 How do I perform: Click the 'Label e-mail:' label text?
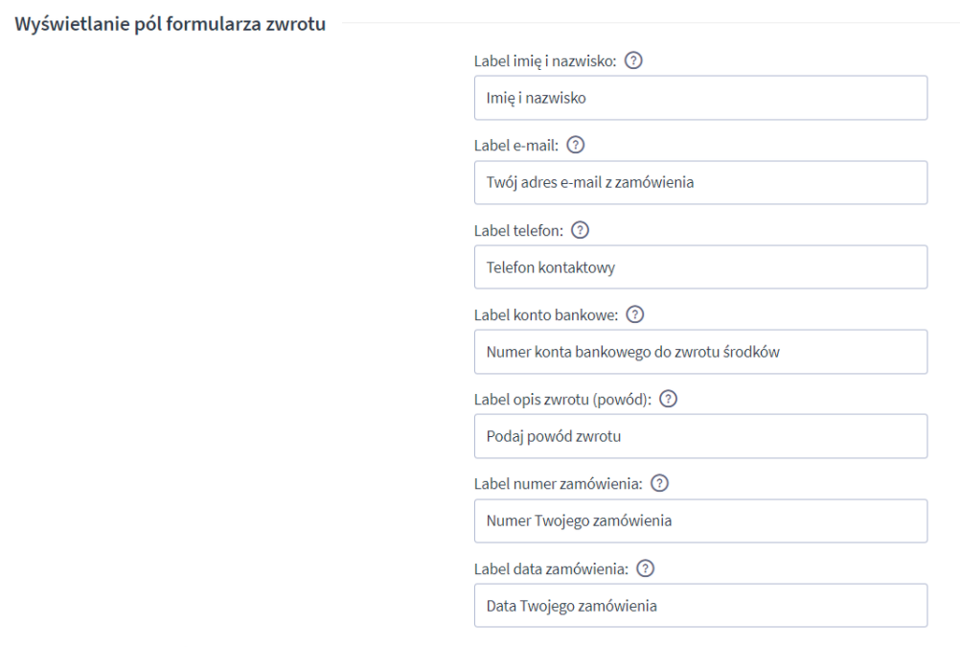(x=516, y=146)
